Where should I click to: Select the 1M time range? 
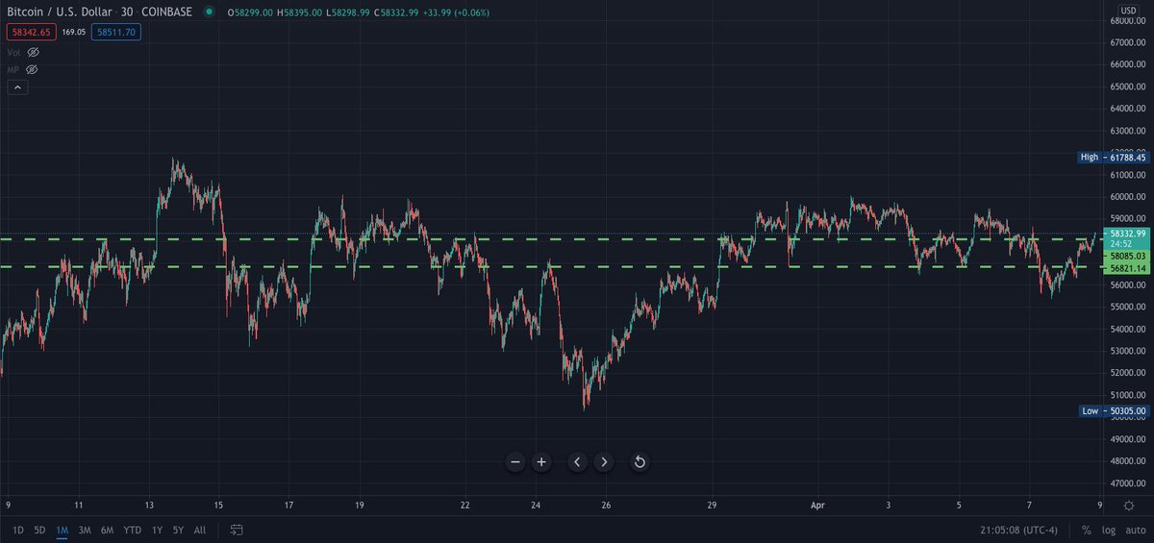pos(63,530)
